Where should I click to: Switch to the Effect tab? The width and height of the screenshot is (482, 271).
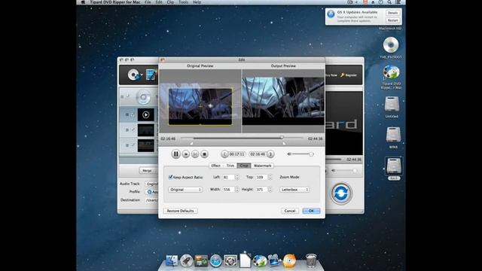[216, 166]
